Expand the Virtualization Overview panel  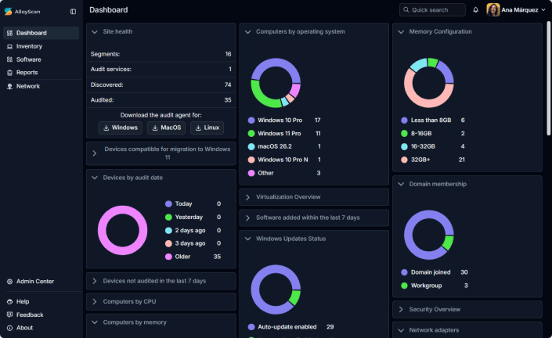tap(247, 197)
